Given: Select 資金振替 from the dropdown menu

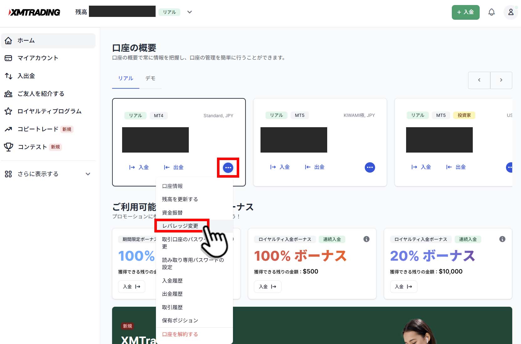Looking at the screenshot, I should 194,213.
